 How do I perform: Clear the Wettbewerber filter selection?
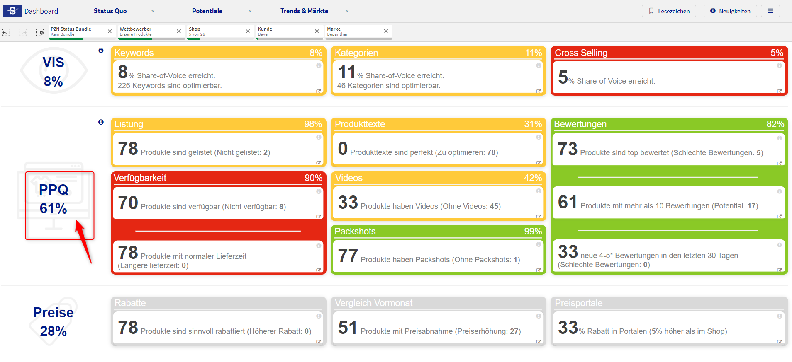(179, 31)
